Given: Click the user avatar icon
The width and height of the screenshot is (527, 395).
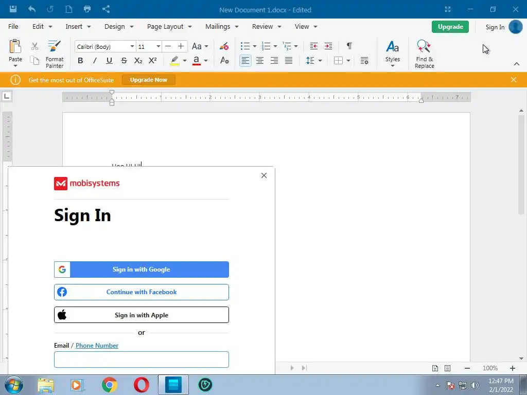Looking at the screenshot, I should 515,27.
